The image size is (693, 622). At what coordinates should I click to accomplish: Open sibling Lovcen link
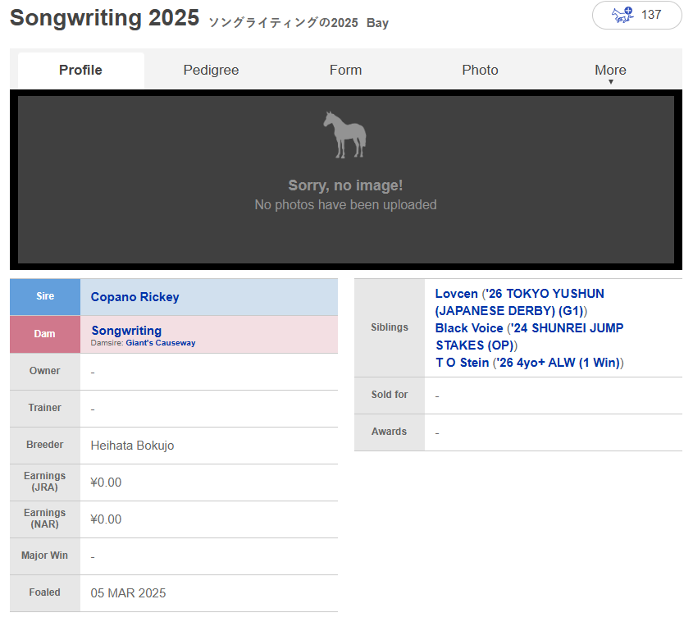[x=456, y=294]
